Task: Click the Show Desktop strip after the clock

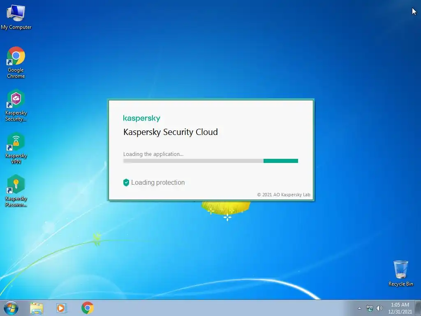Action: pos(418,308)
